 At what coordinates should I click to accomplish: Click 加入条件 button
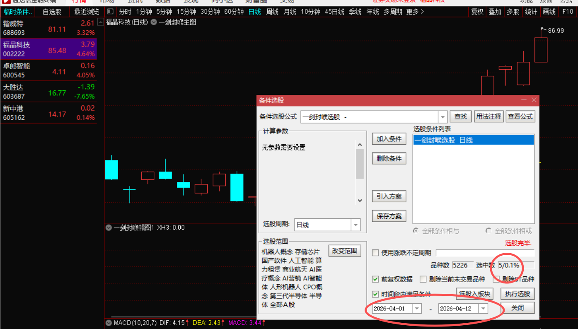click(389, 139)
